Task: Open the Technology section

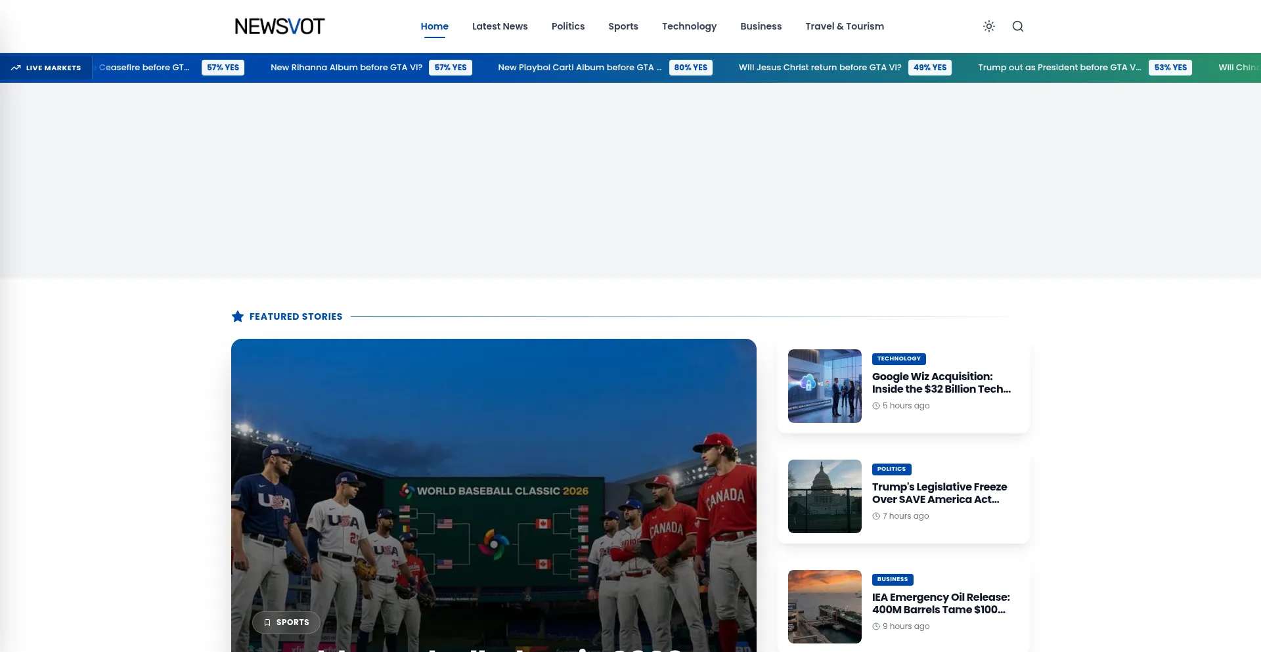Action: coord(689,26)
